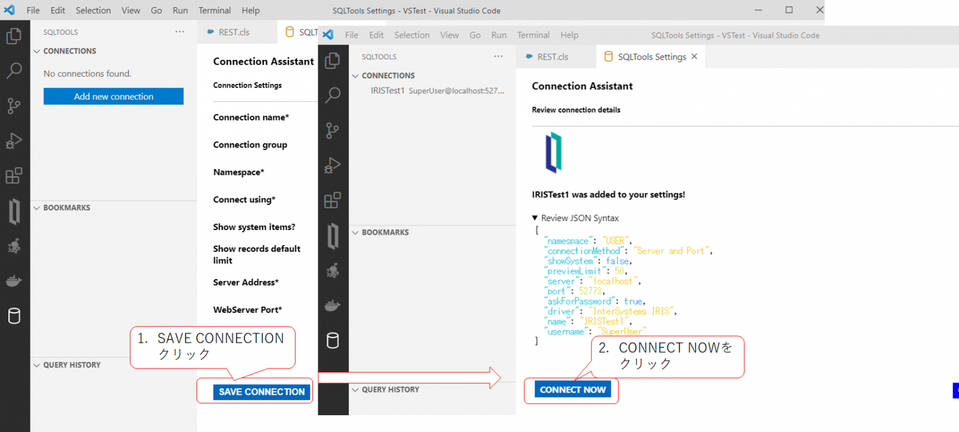
Task: Close the SQLTools Settings tab
Action: (x=694, y=56)
